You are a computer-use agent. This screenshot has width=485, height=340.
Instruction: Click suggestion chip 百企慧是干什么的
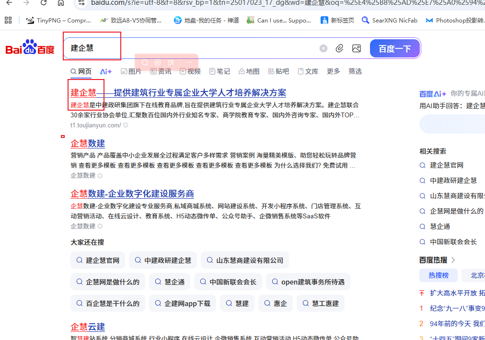(108, 304)
